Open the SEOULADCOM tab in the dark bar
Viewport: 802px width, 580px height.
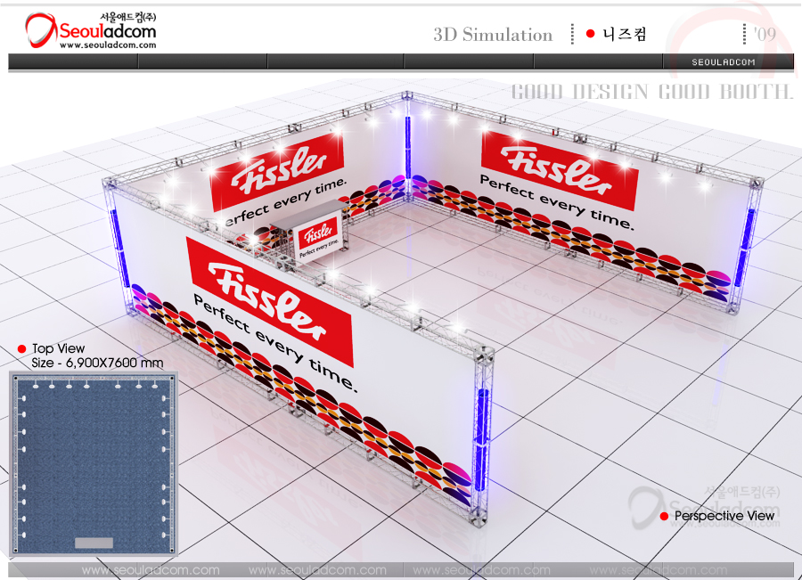723,61
